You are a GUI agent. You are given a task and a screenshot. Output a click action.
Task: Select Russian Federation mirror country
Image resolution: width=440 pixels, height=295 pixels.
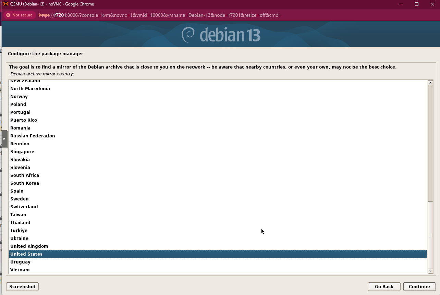[x=33, y=136]
